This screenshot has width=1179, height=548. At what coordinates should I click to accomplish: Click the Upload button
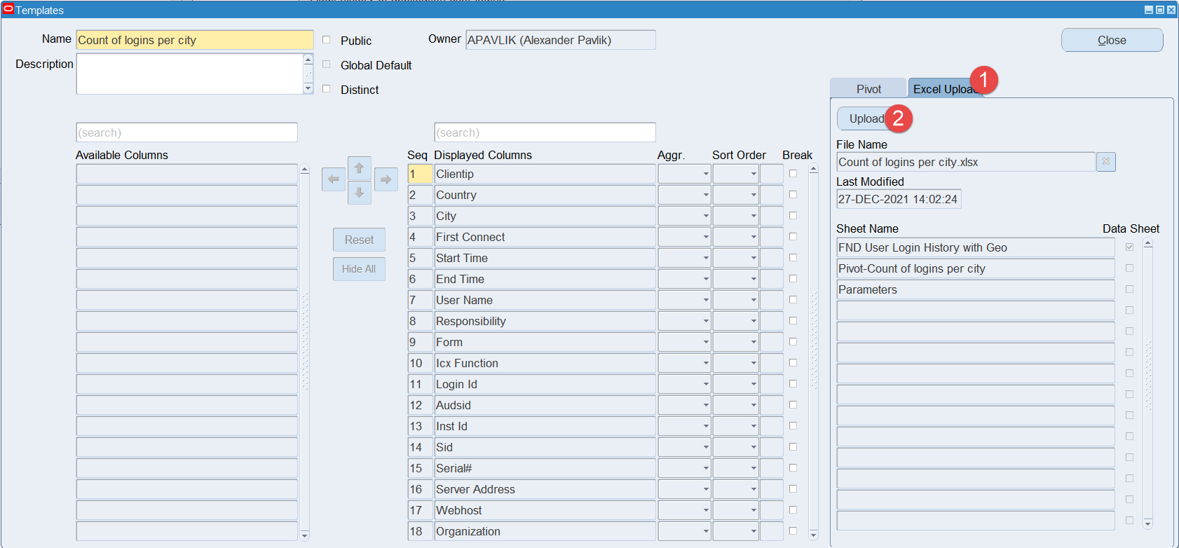tap(866, 118)
